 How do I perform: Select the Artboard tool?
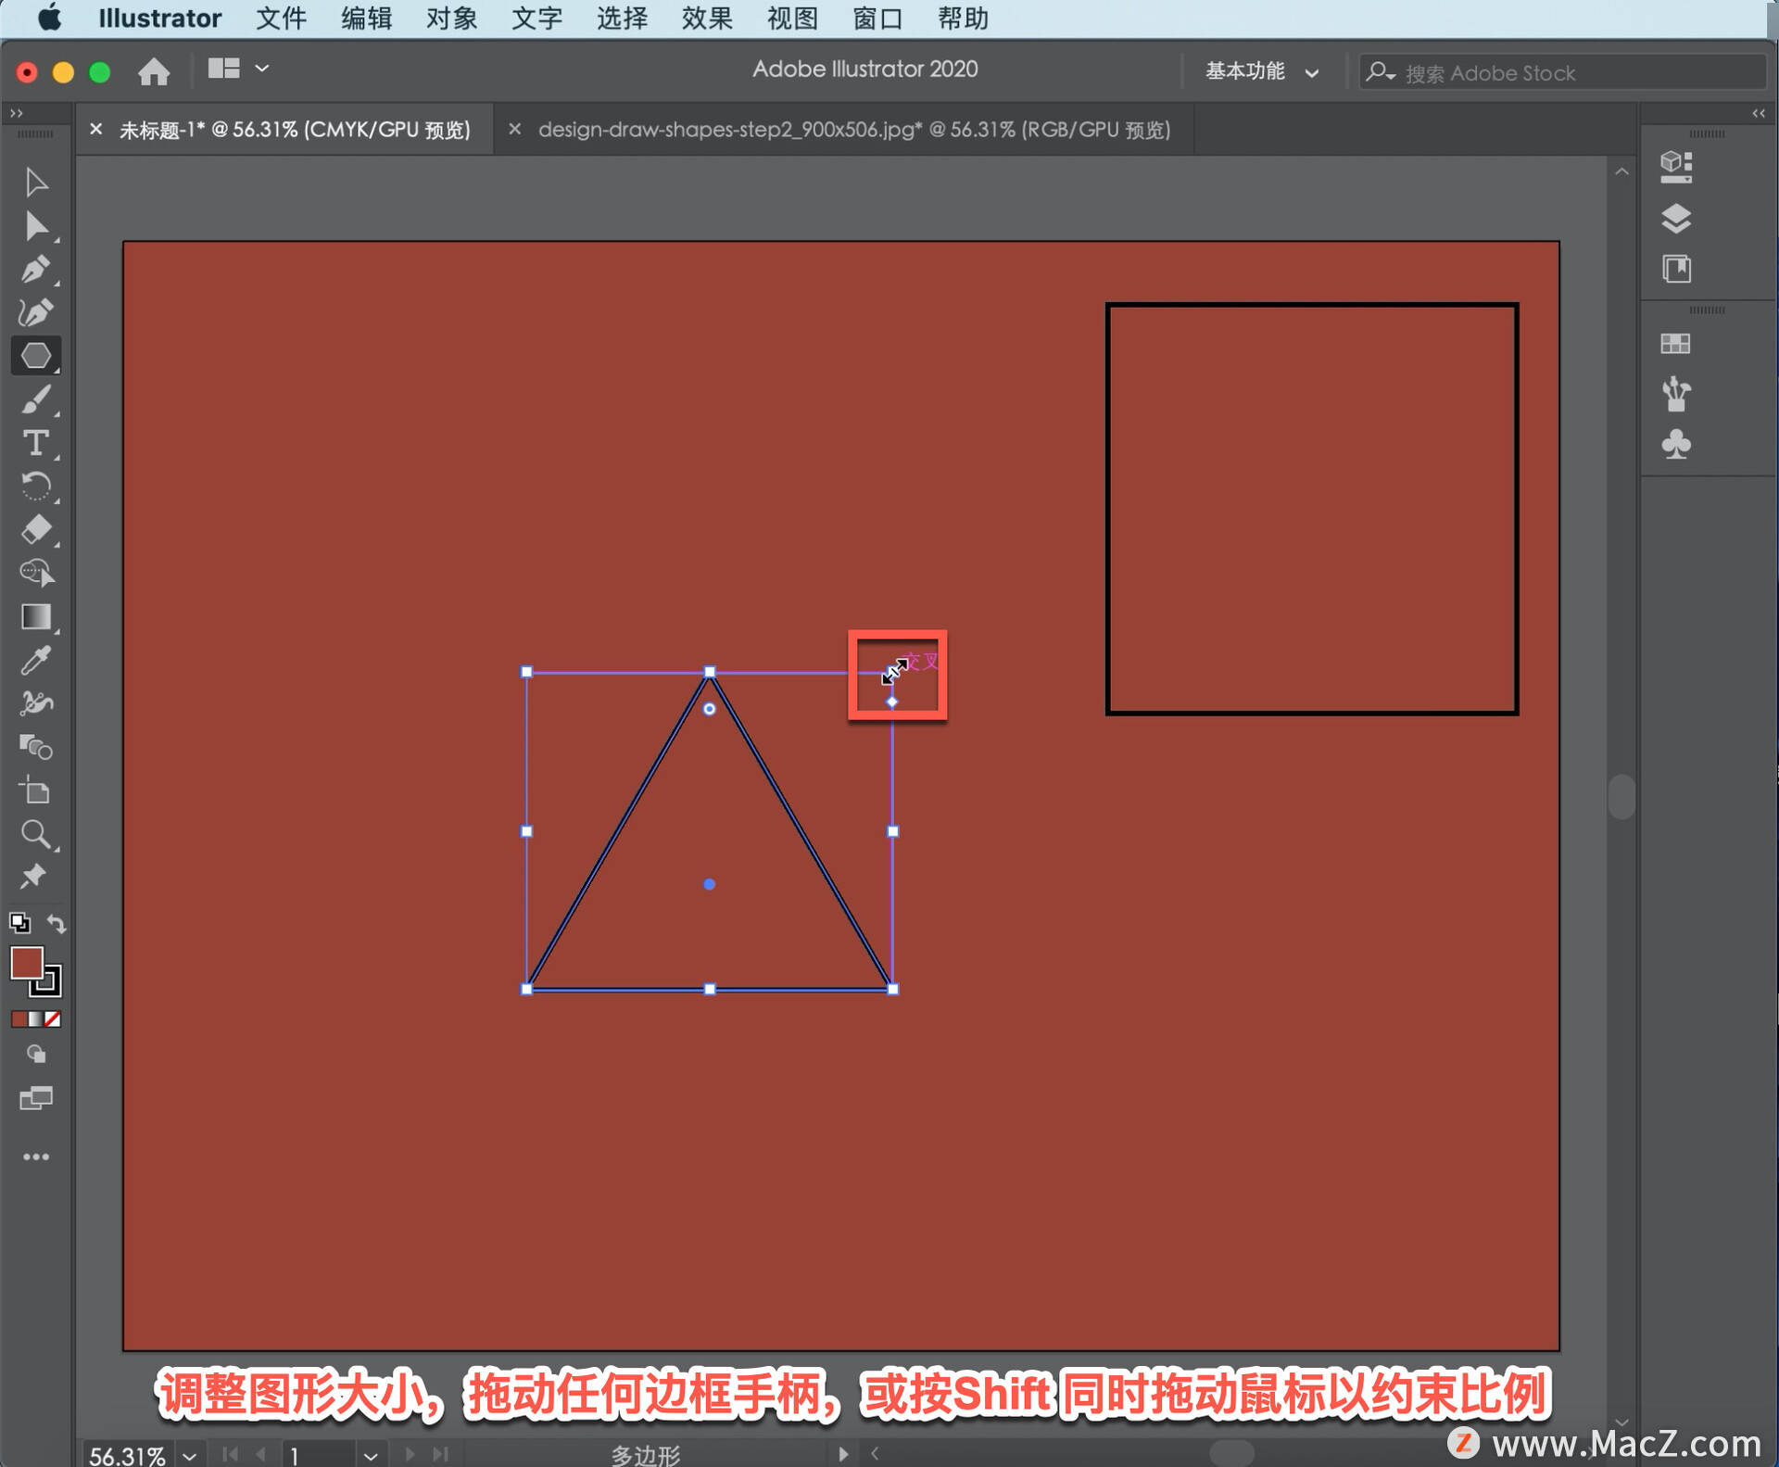(x=36, y=790)
